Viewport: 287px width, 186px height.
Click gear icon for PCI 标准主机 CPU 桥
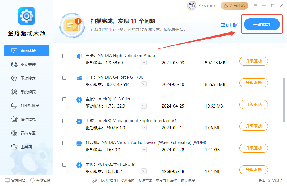point(79,165)
